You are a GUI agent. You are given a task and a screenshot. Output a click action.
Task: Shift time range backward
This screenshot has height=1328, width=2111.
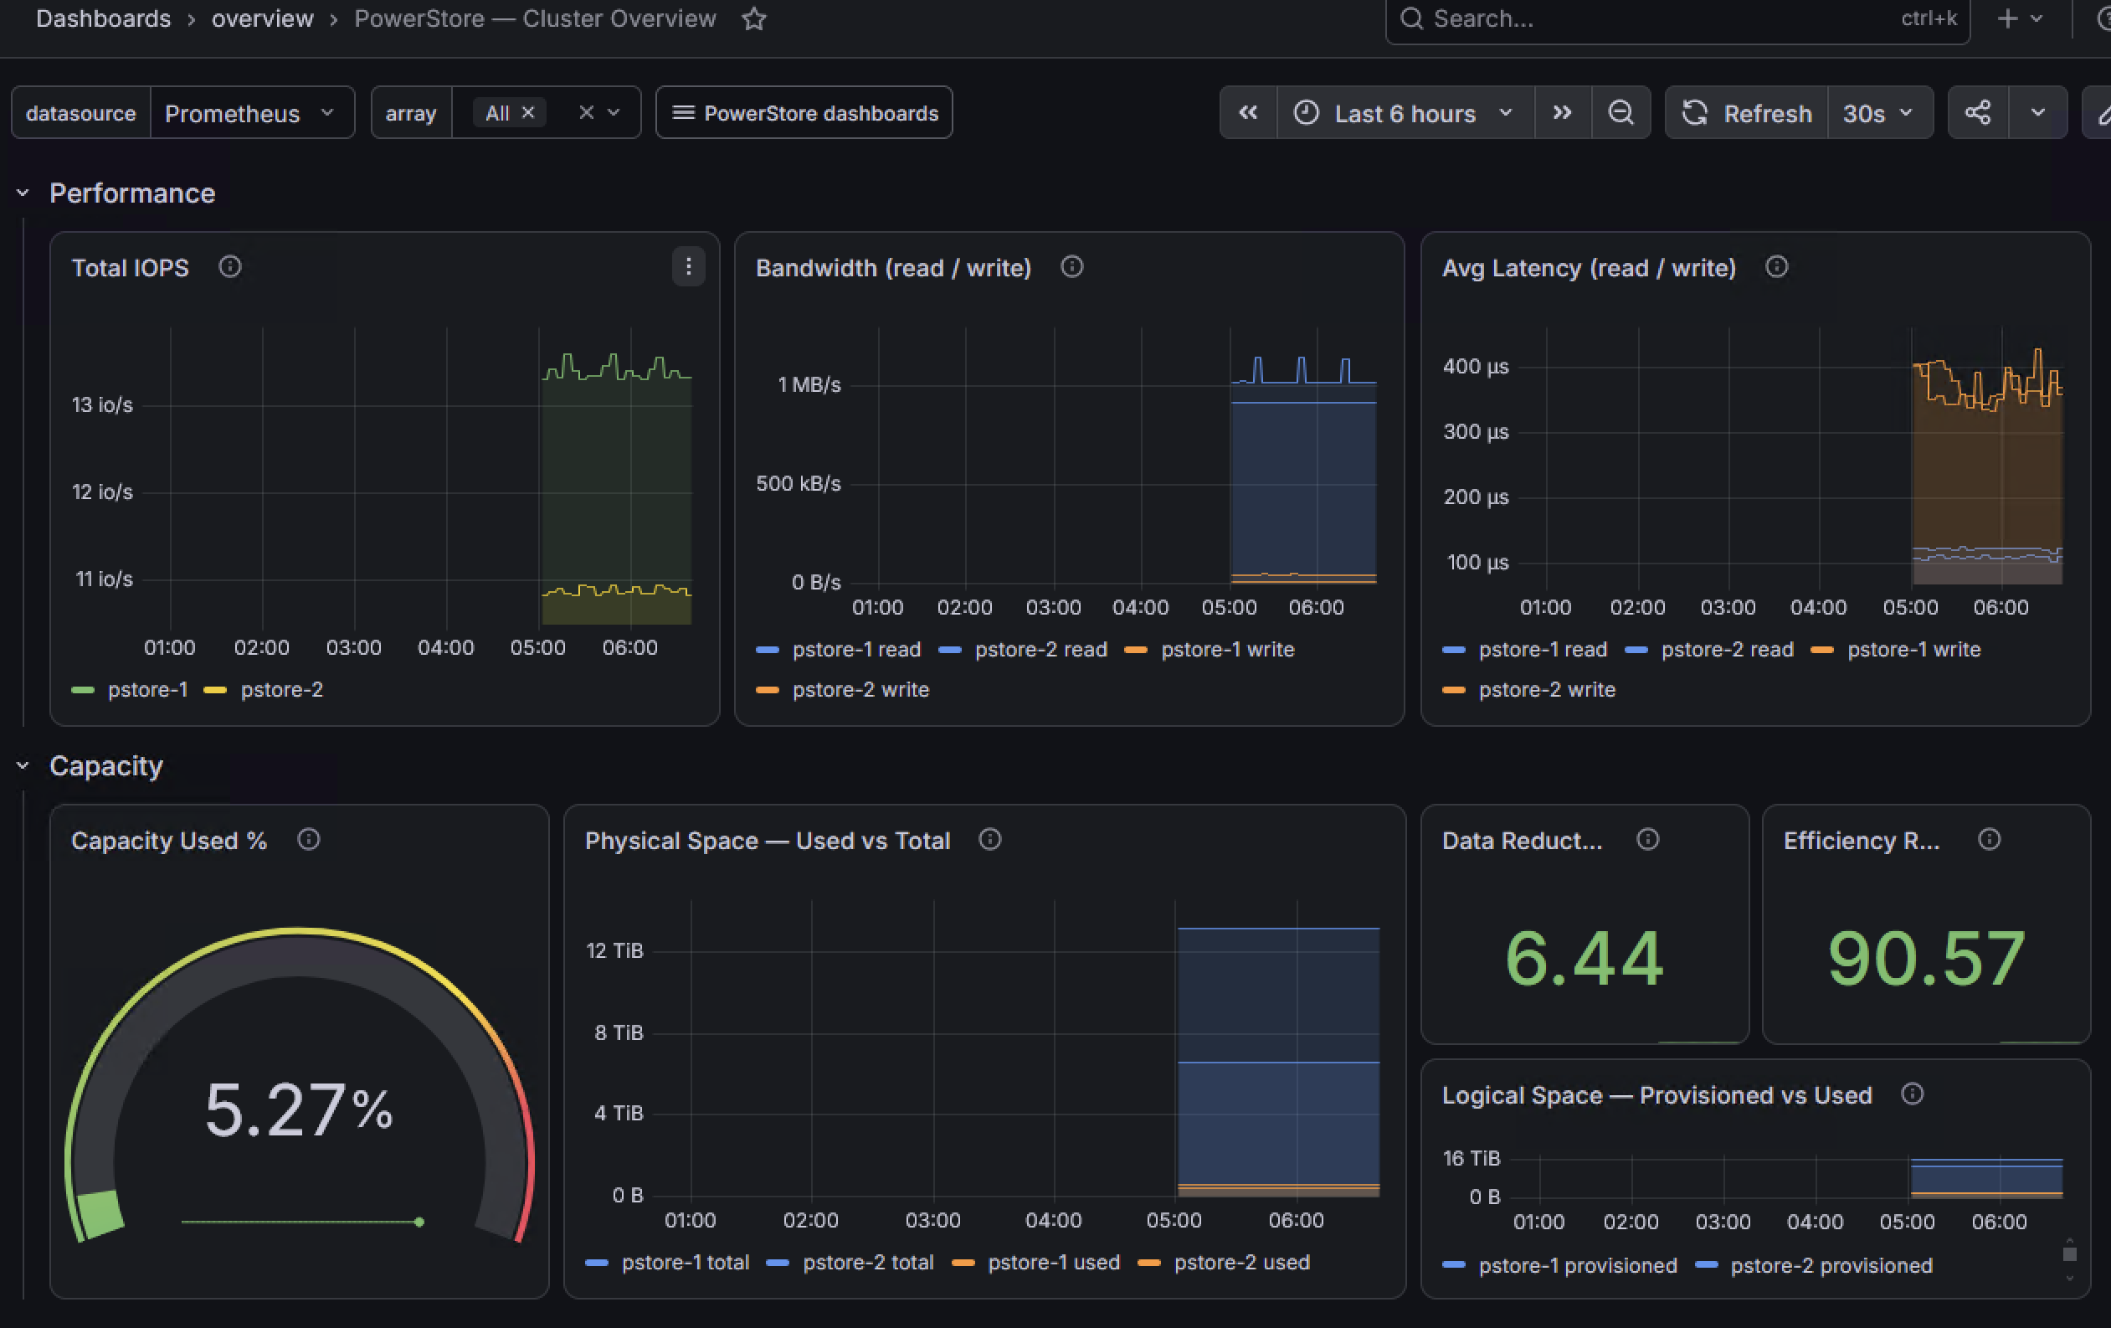[x=1248, y=112]
